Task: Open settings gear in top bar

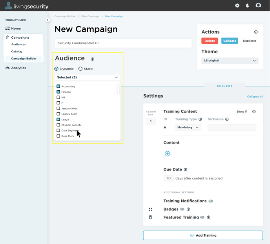Action: (237, 5)
